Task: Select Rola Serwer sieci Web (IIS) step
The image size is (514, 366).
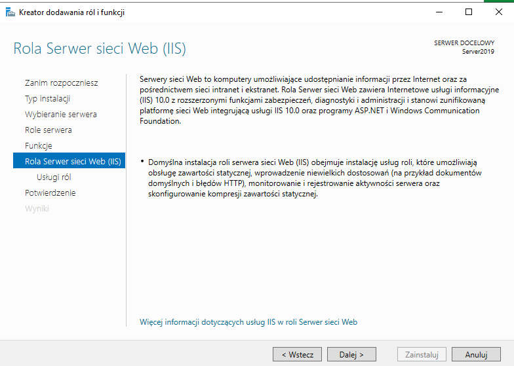Action: tap(69, 161)
